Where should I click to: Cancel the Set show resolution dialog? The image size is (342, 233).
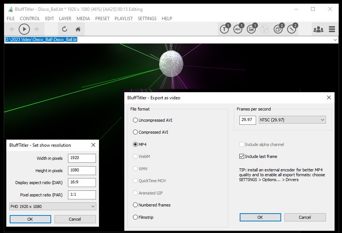[x=75, y=219]
